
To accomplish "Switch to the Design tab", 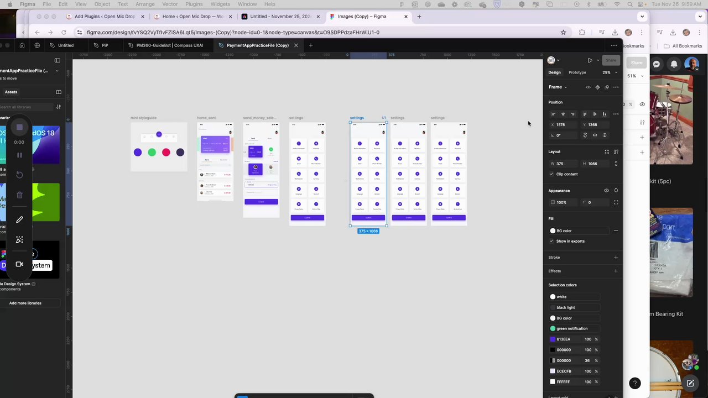I will tap(554, 72).
